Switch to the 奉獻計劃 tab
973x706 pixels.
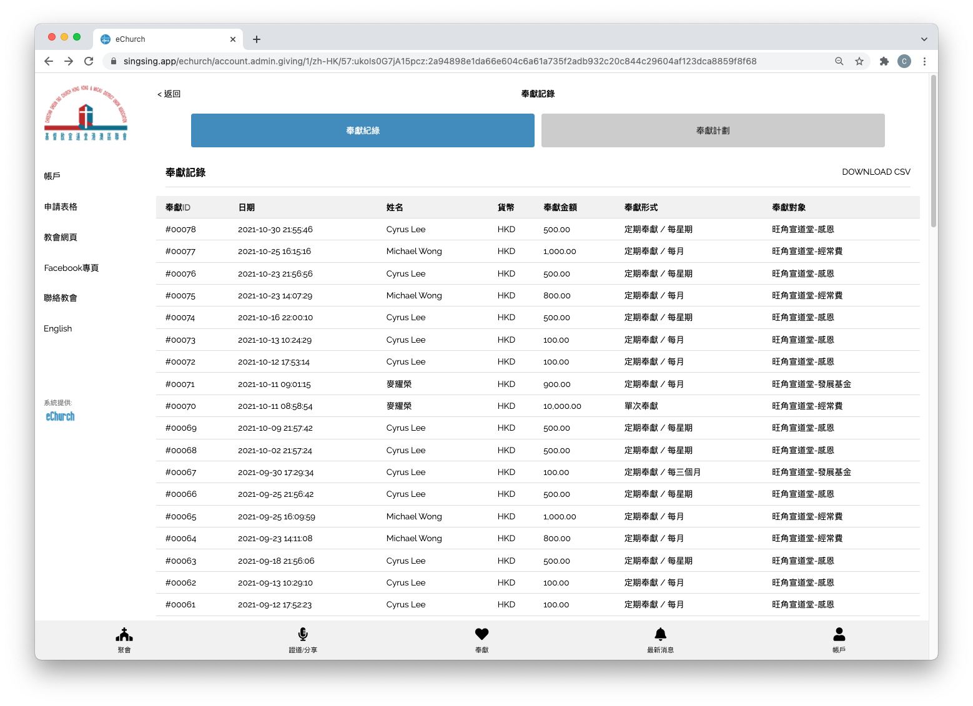pyautogui.click(x=713, y=130)
